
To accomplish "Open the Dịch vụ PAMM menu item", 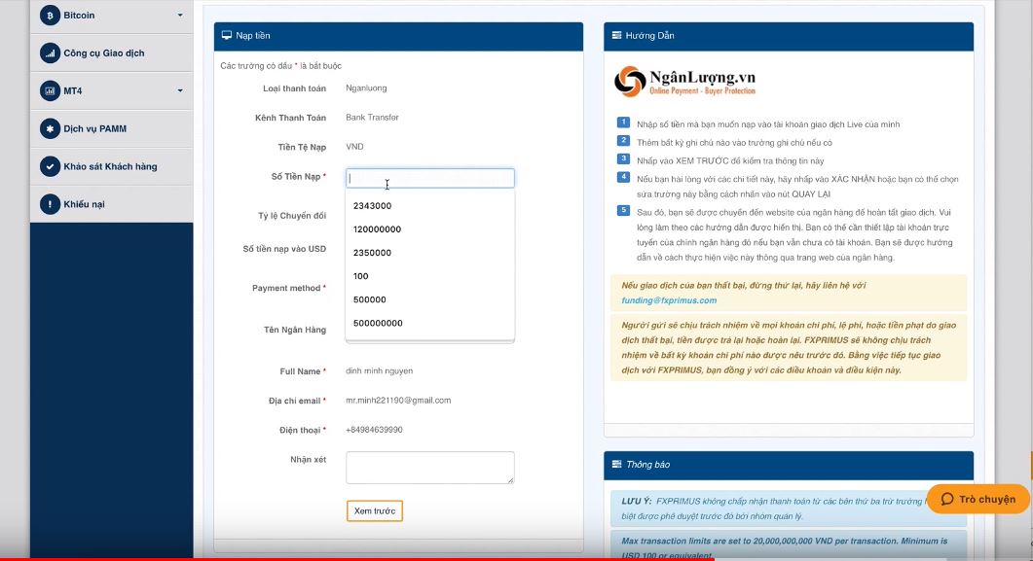I will coord(111,129).
